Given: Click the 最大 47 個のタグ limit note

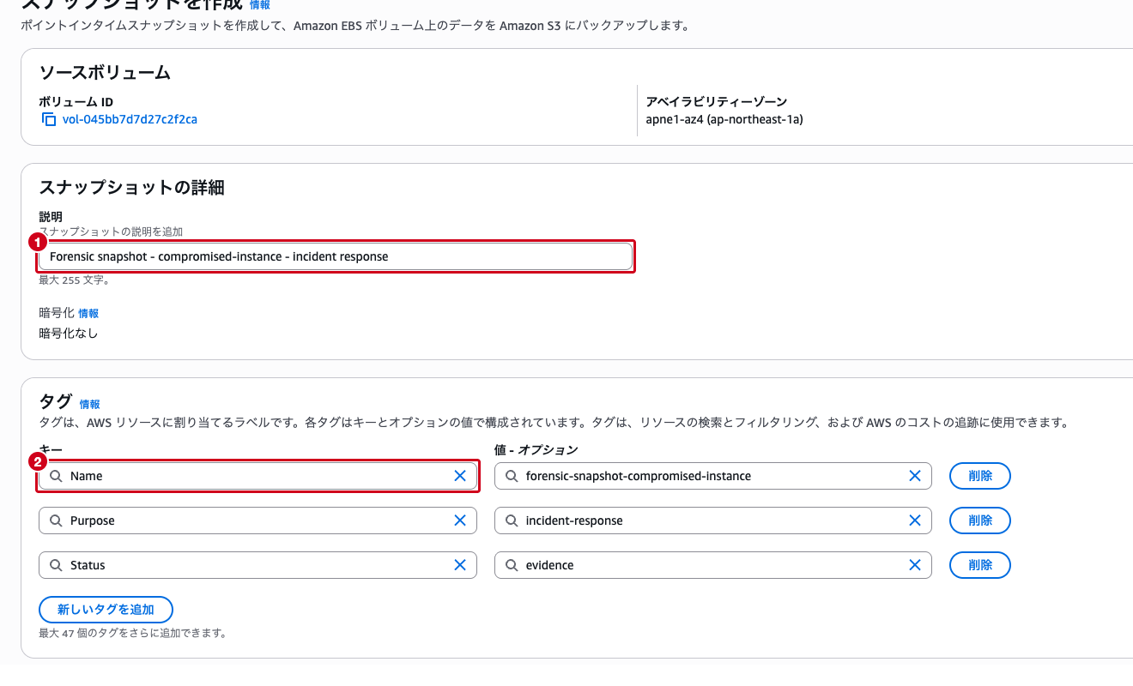Looking at the screenshot, I should tap(132, 634).
